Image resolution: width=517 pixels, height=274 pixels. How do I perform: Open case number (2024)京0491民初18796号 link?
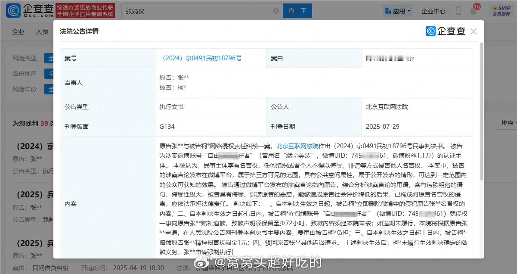pos(202,58)
